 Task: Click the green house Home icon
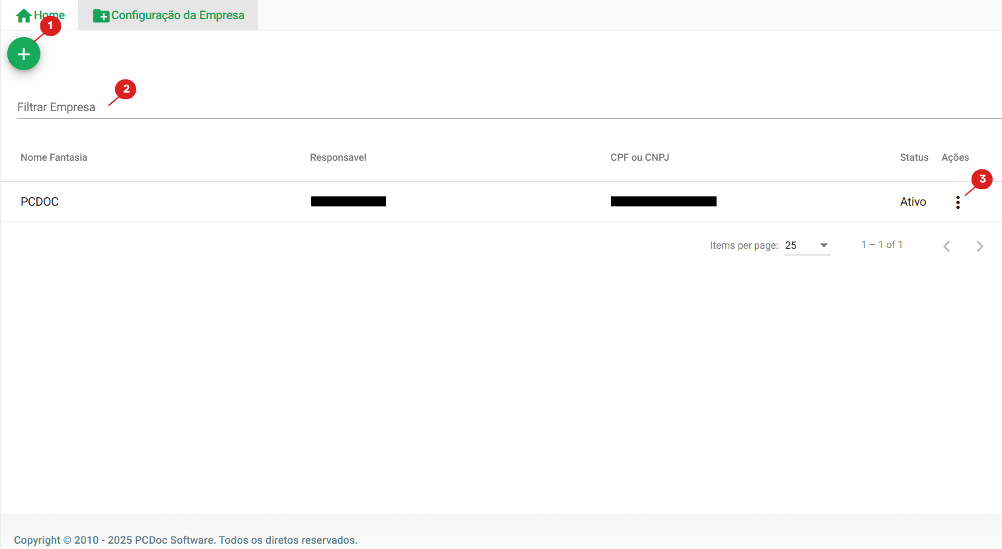[x=24, y=16]
